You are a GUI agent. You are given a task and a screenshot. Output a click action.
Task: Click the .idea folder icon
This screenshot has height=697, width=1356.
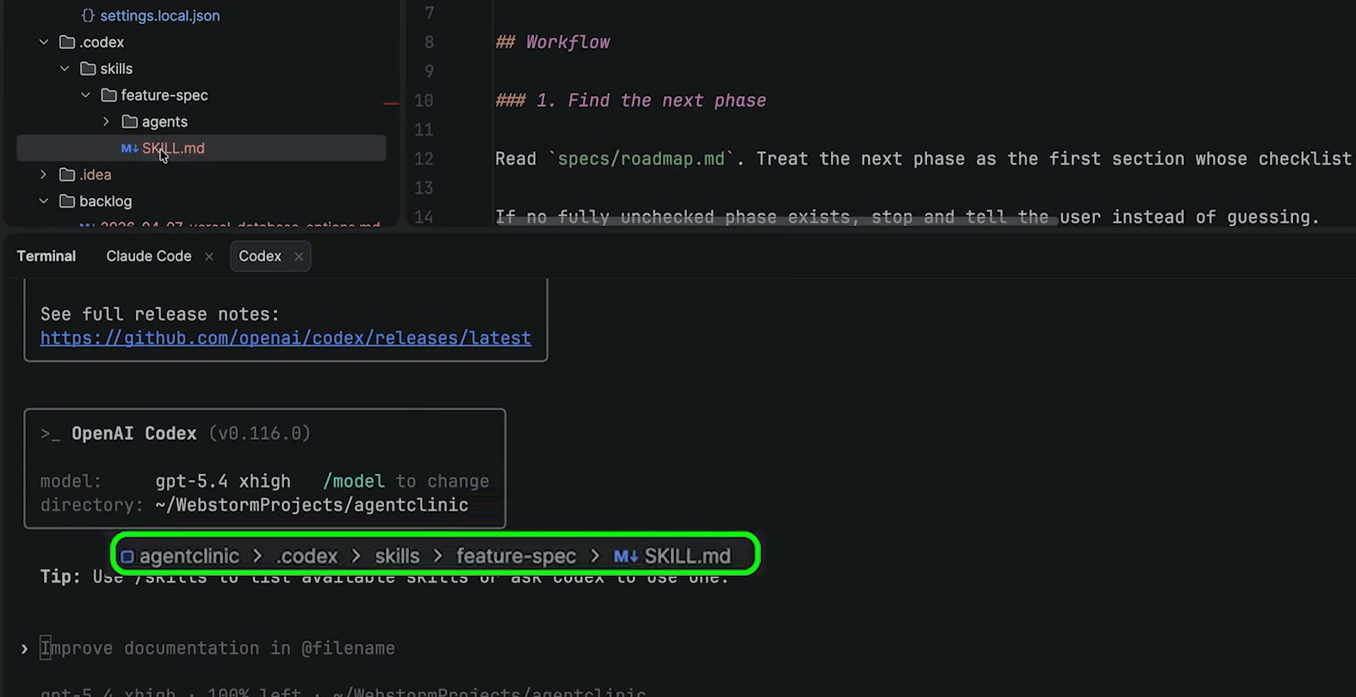[67, 175]
